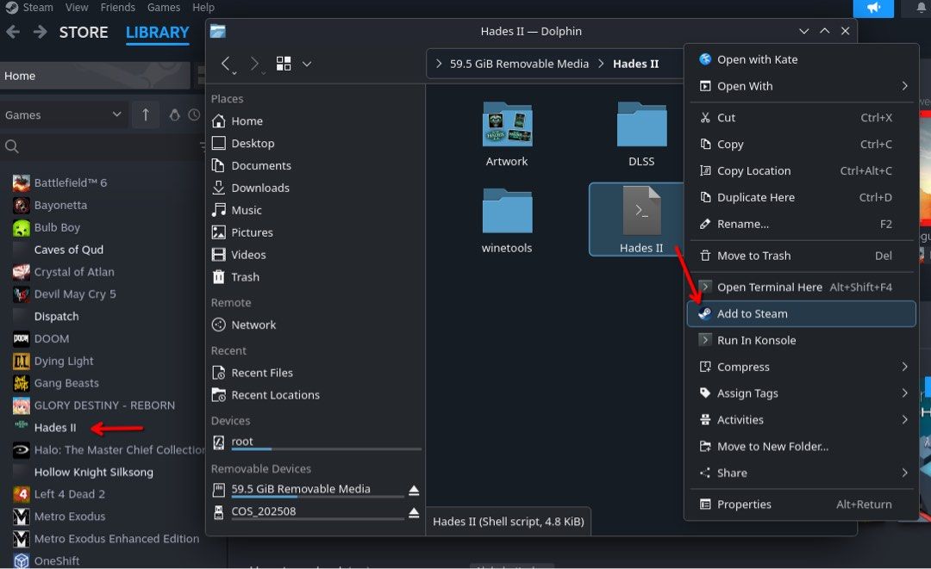Click the Hades II breadcrumb segment

point(636,64)
